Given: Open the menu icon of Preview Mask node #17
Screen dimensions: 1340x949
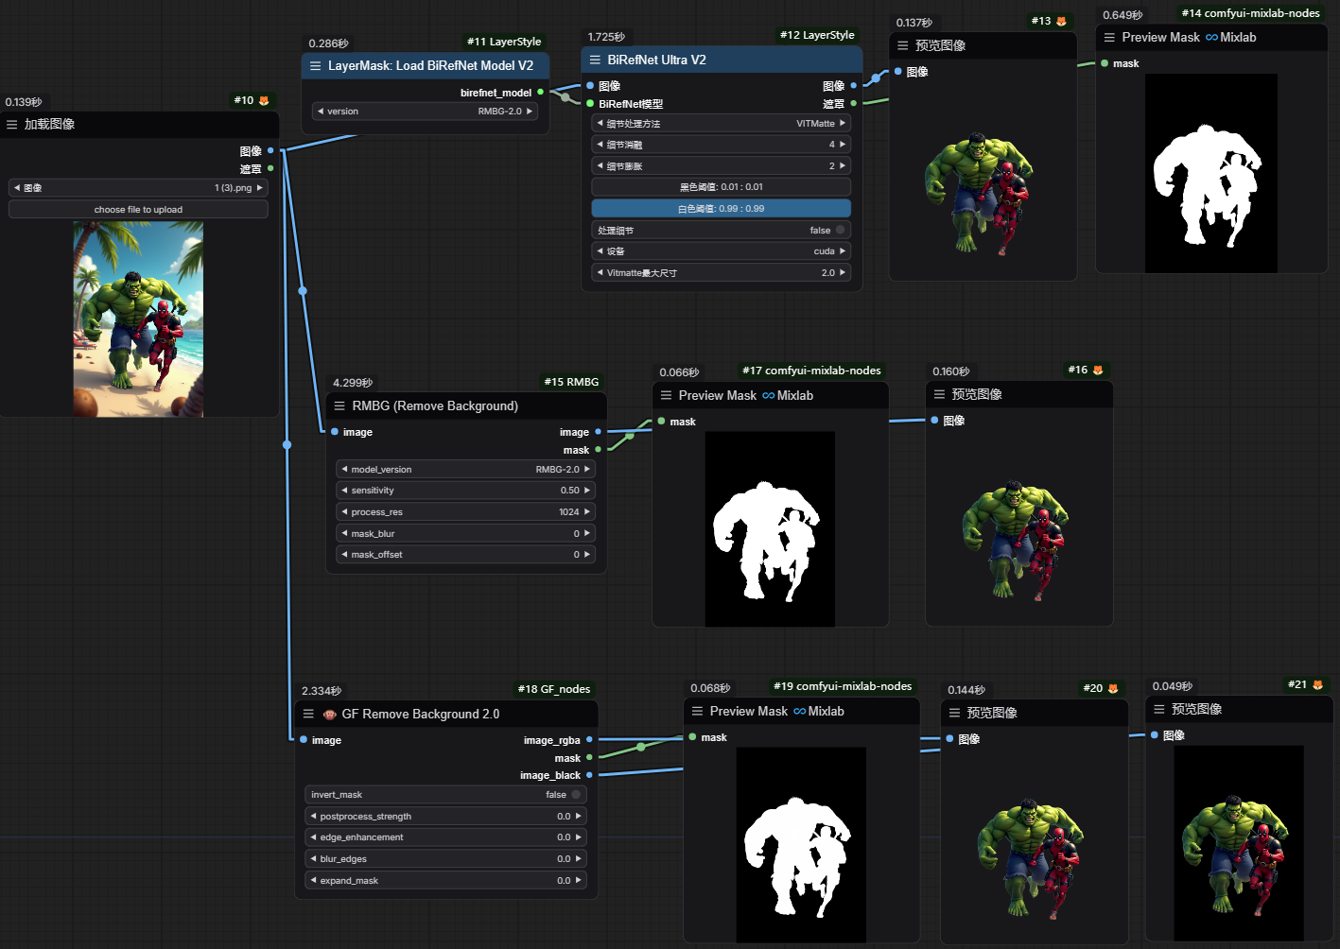Looking at the screenshot, I should coord(666,396).
